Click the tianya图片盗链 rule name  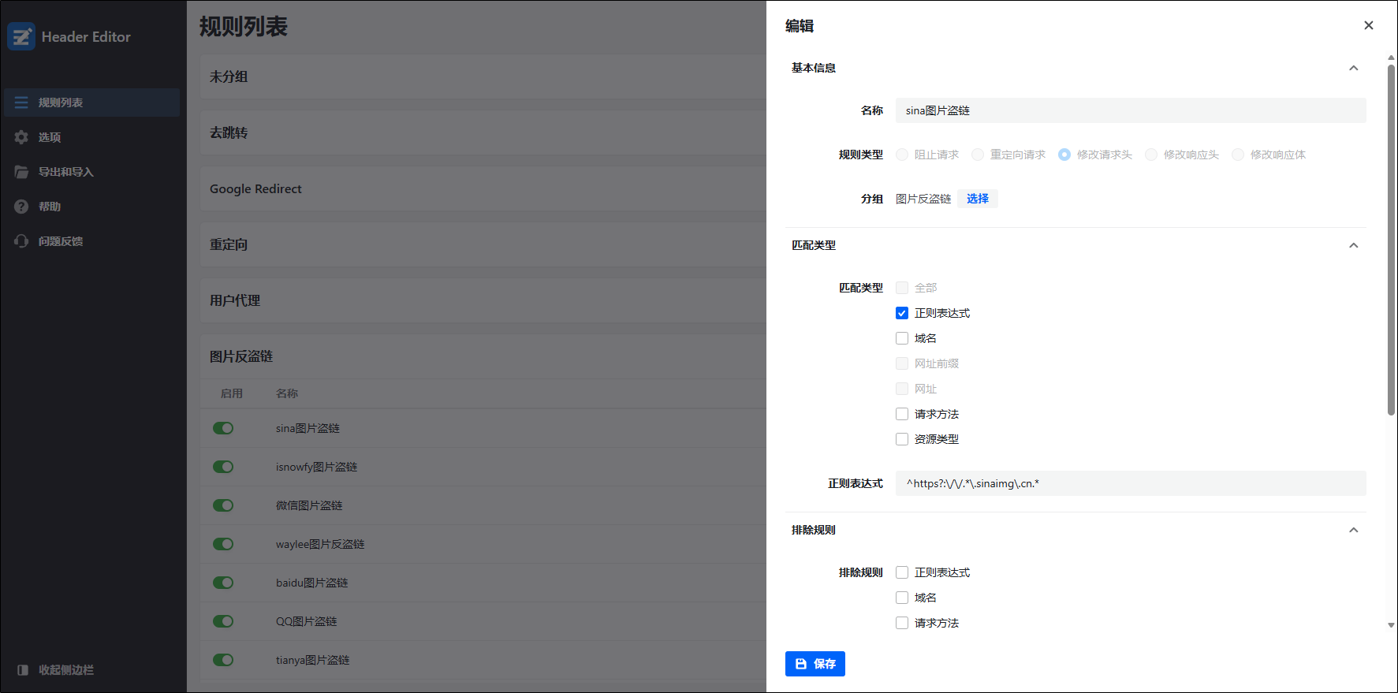tap(312, 660)
